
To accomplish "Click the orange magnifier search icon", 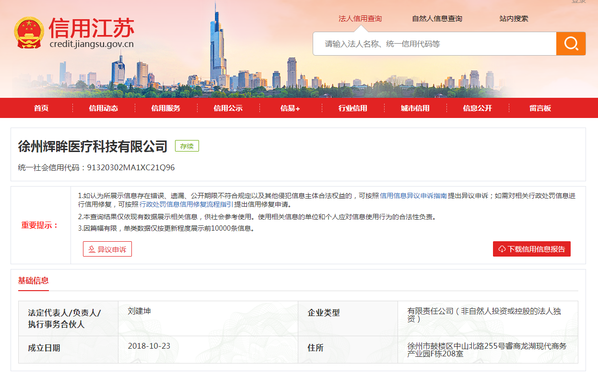I will pos(571,44).
